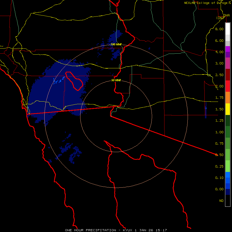Click the OHA product label
Viewport: 232px width, 232px height.
click(x=227, y=15)
